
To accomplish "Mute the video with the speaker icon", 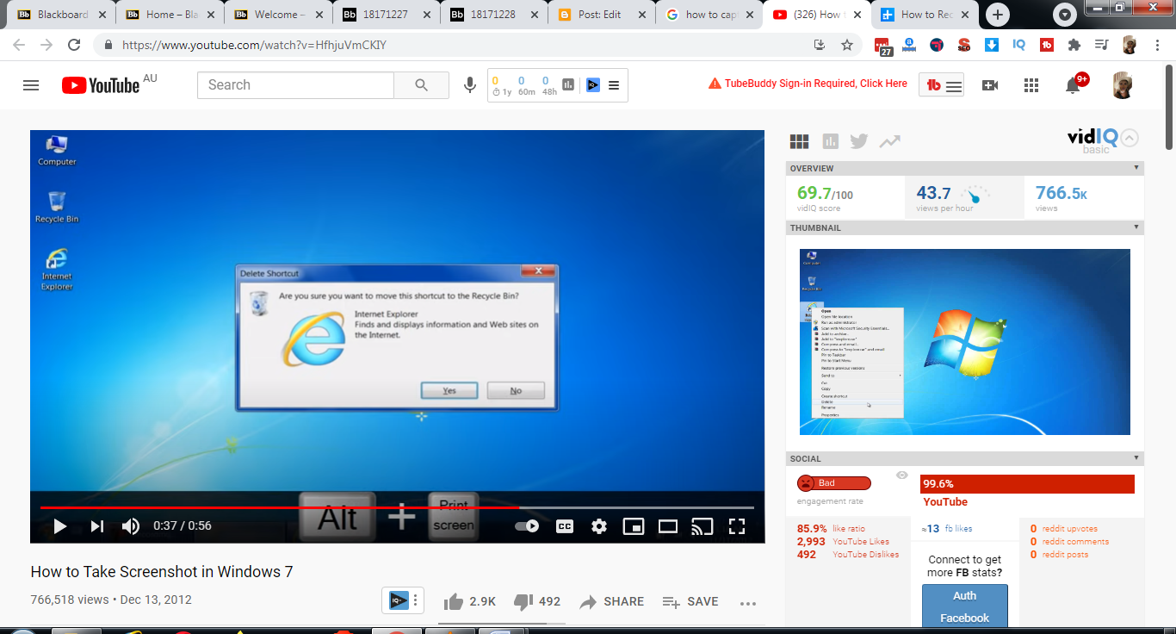I will pos(131,526).
